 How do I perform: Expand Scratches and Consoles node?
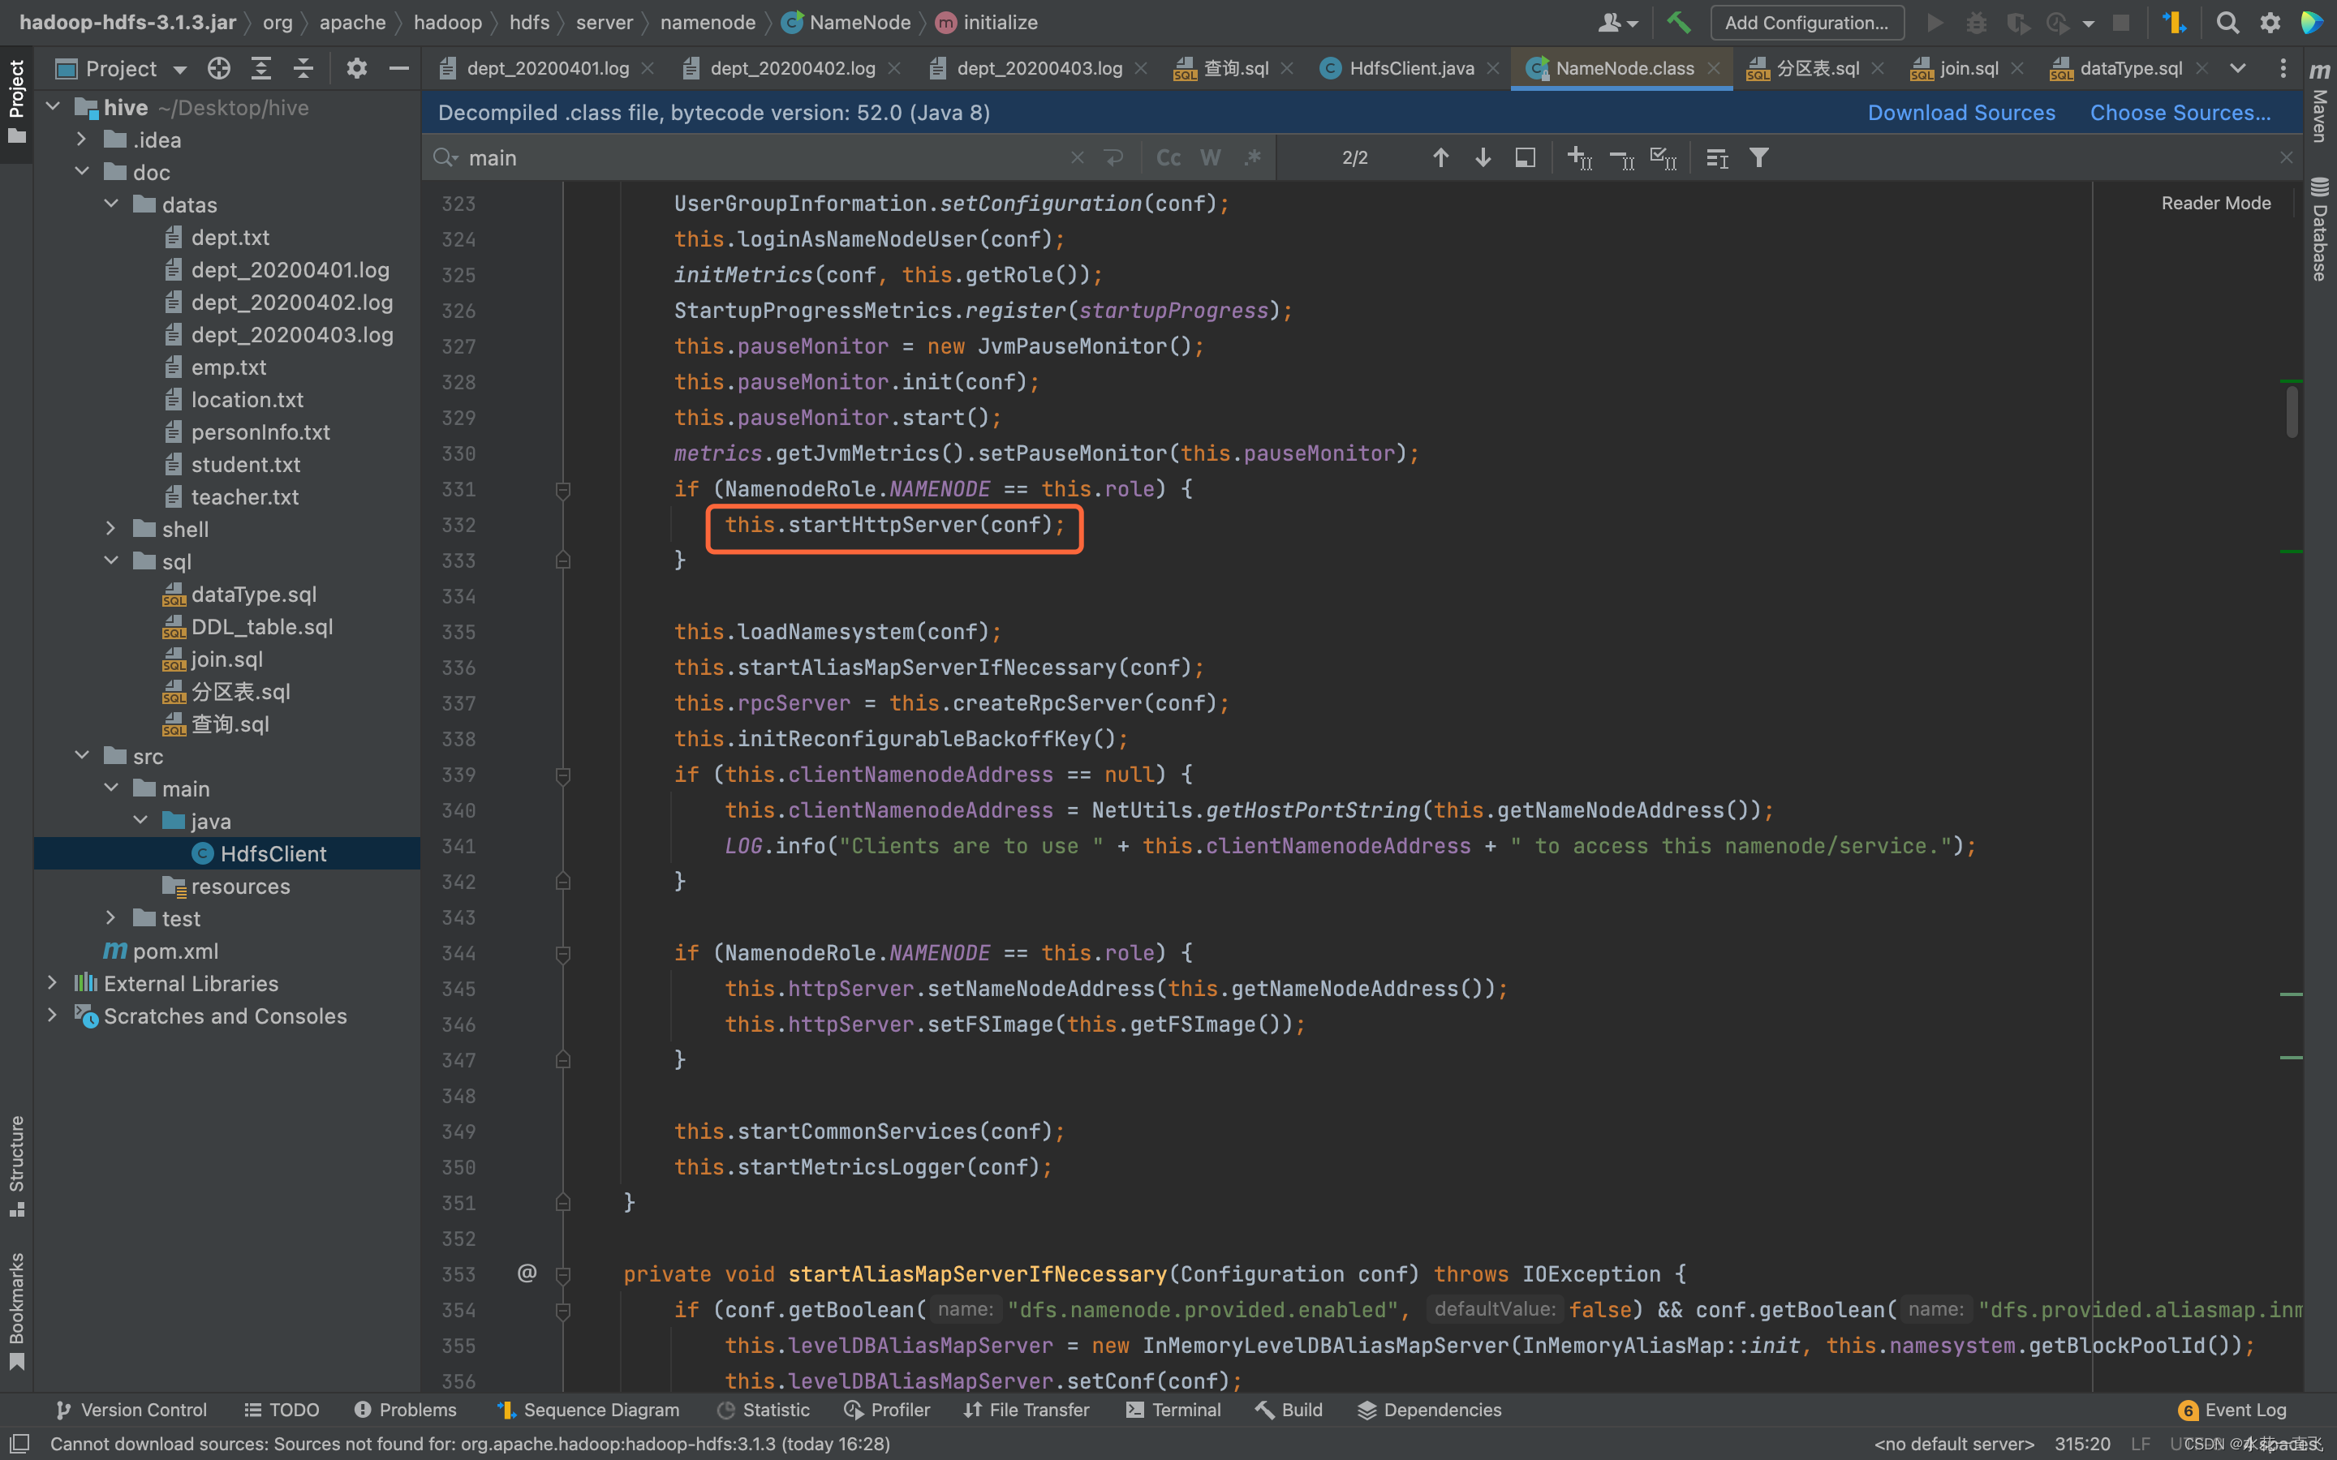[53, 1016]
